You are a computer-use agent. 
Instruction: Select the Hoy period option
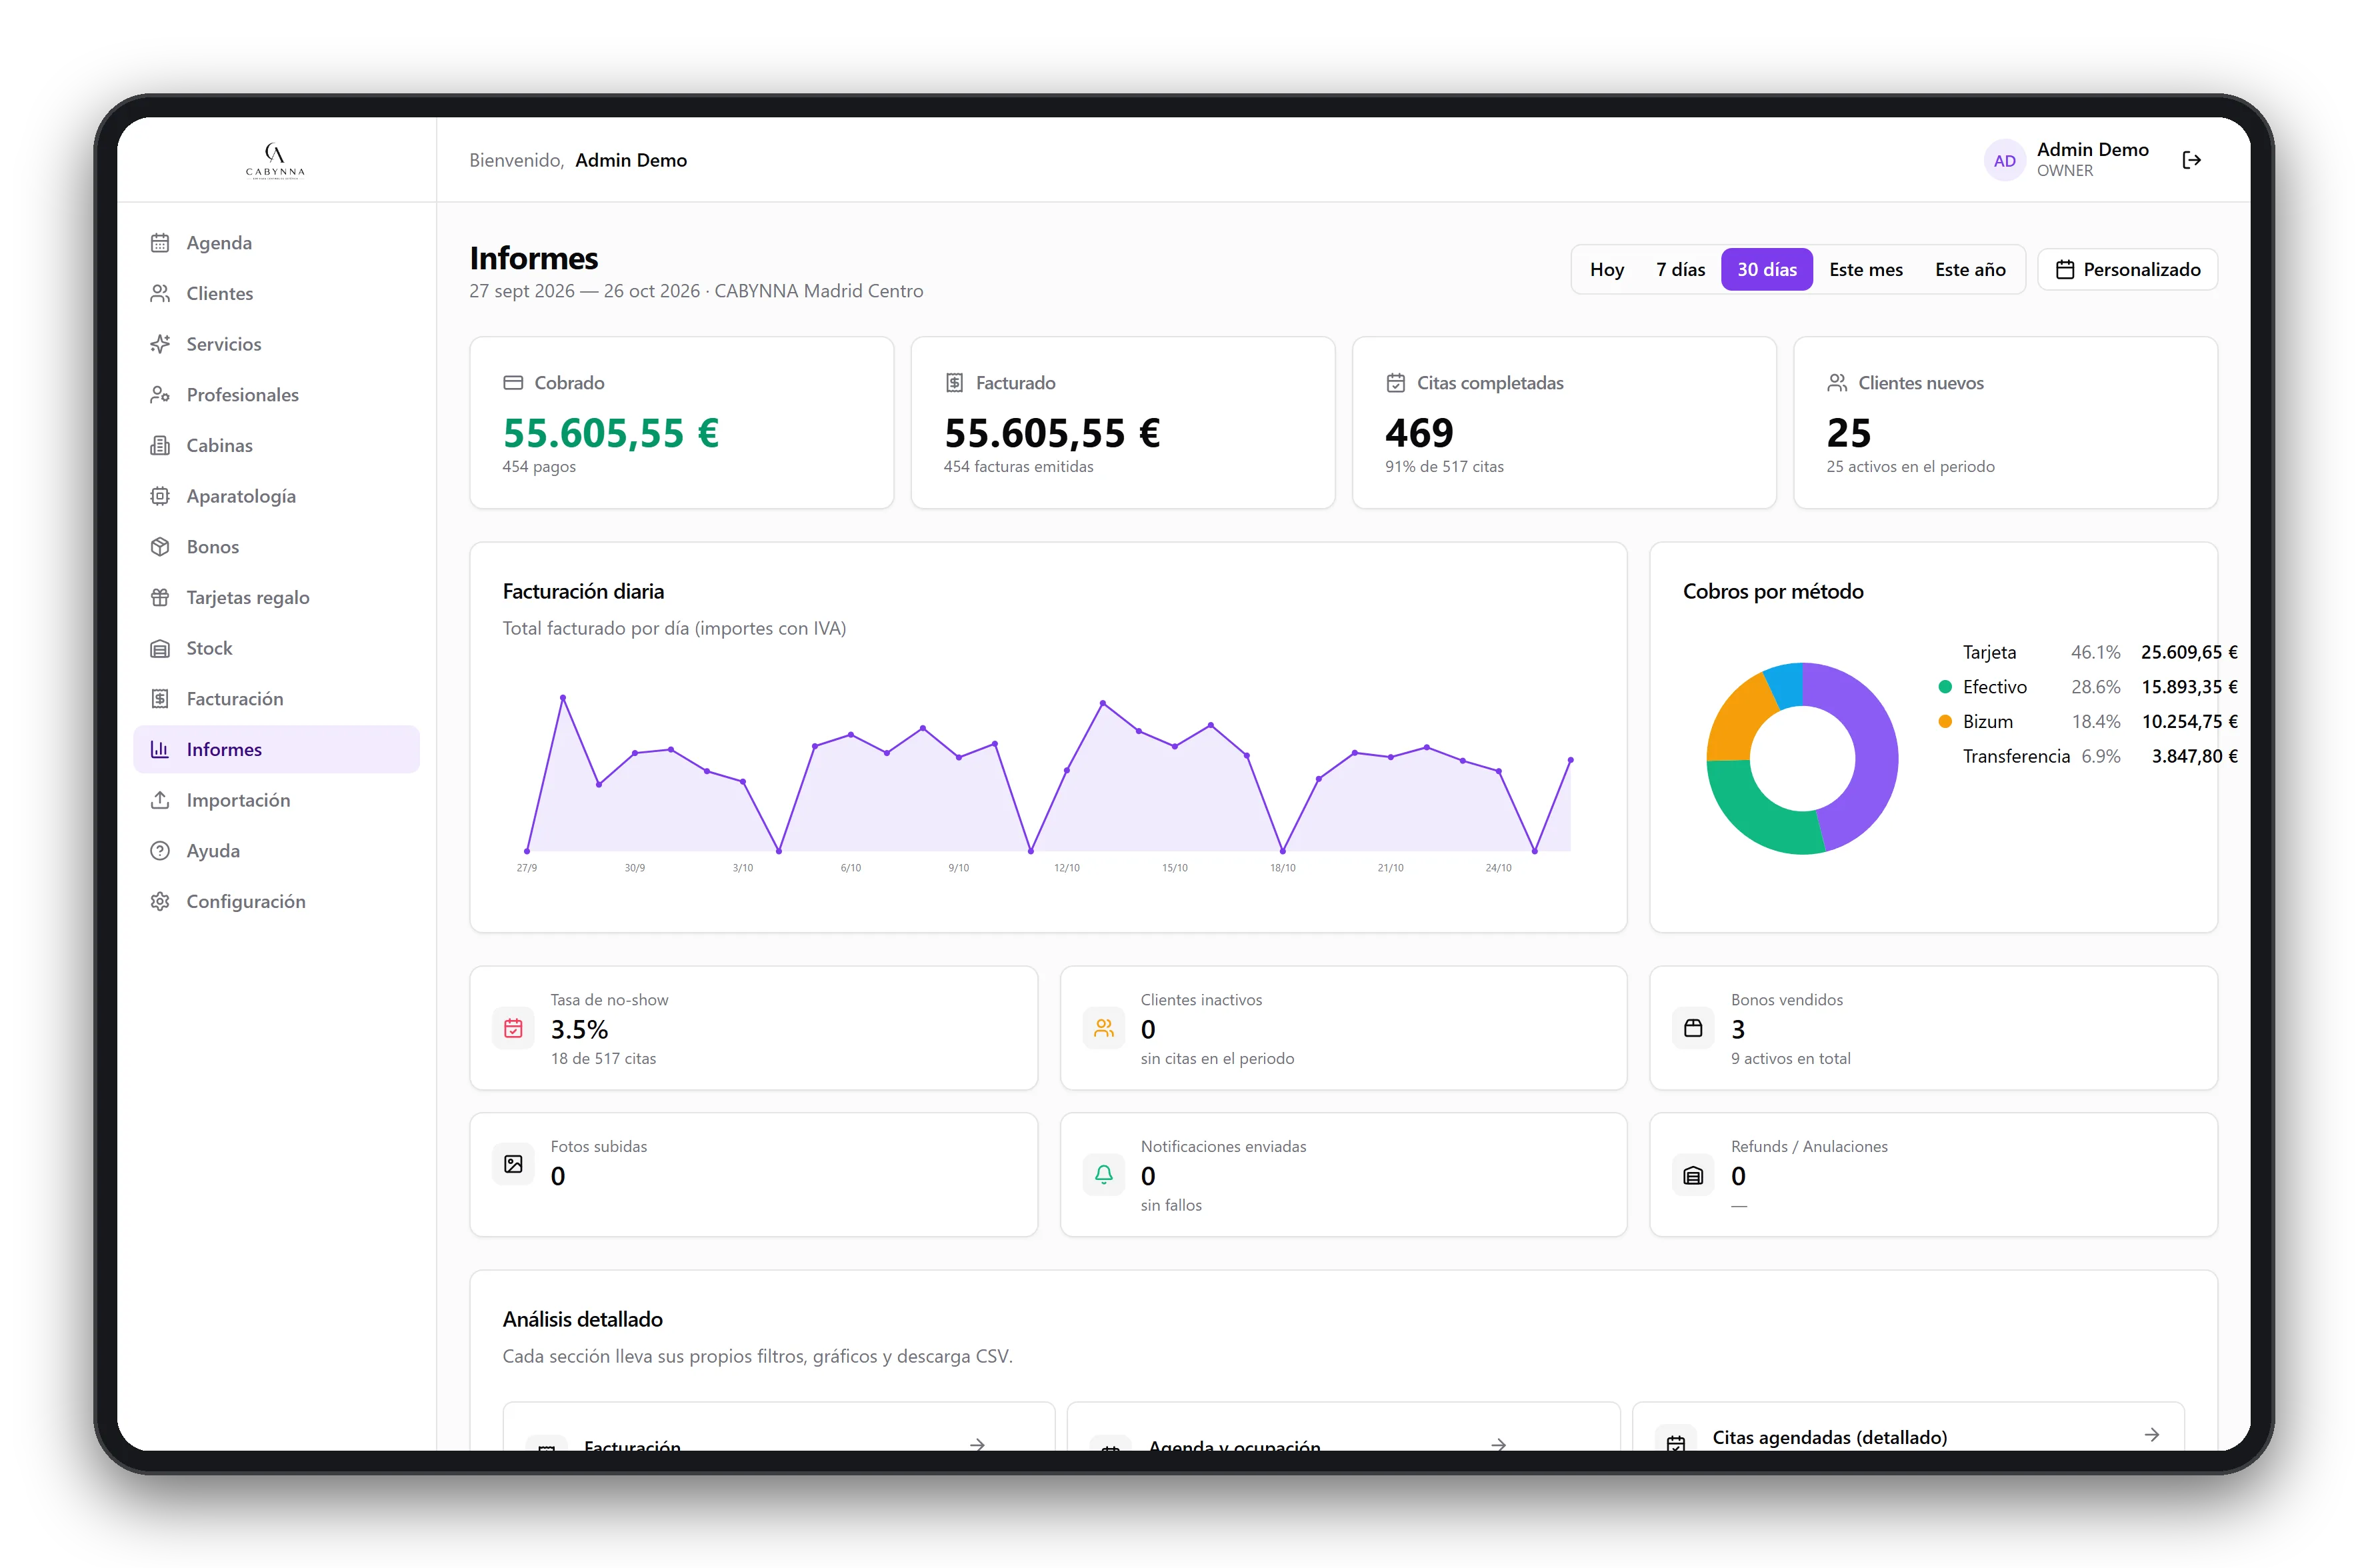(1606, 270)
